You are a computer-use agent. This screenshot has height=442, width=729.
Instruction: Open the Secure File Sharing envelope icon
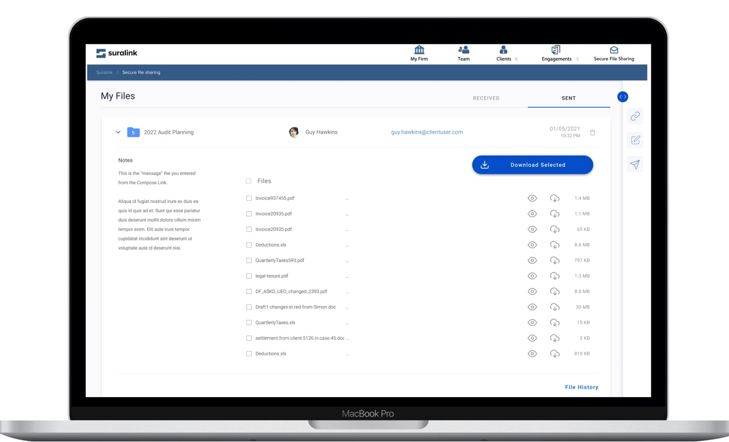coord(614,50)
